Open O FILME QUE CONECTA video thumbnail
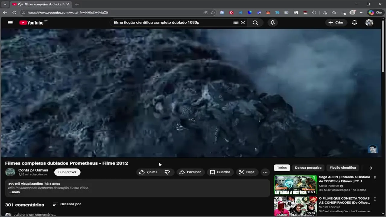This screenshot has height=217, width=386. coord(295,206)
